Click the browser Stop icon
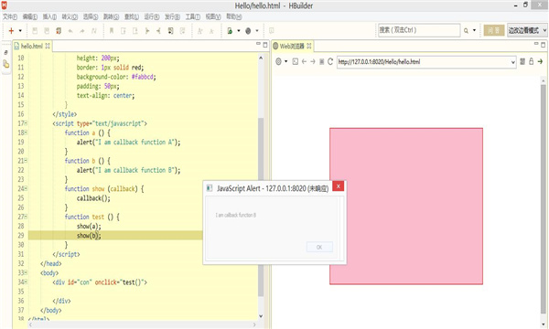Screen dimensions: 549x329 click(321, 61)
